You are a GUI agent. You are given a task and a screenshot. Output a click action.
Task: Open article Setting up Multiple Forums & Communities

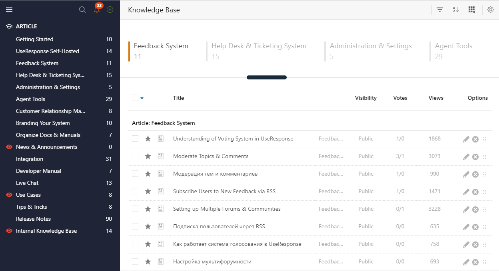pos(227,209)
